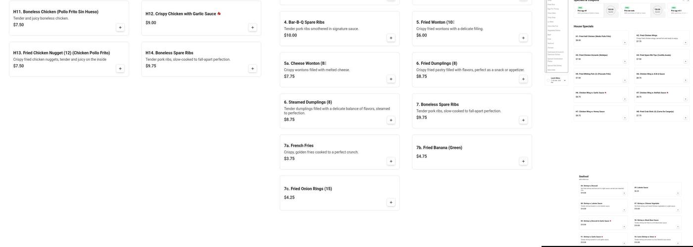
Task: Add H13 Fried Chicken Nugget to order
Action: point(120,69)
